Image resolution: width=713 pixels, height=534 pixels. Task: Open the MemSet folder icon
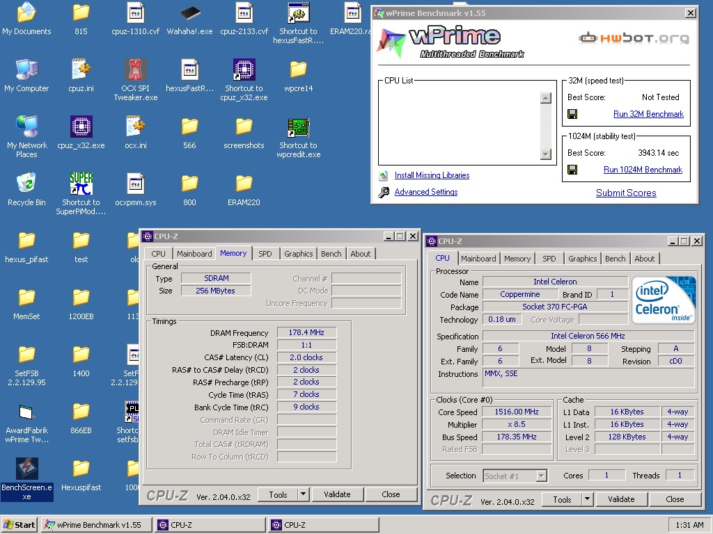[x=26, y=298]
